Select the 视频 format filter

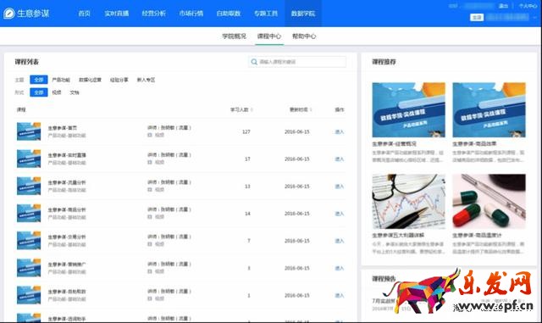(x=57, y=92)
